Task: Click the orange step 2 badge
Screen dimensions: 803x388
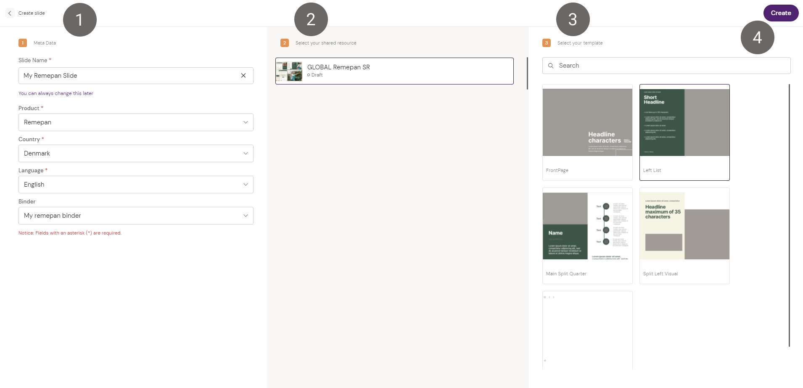Action: coord(285,43)
